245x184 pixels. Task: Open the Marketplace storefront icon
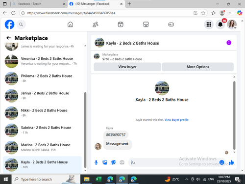(x=146, y=25)
